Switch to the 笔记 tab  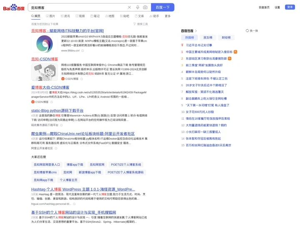pos(95,16)
